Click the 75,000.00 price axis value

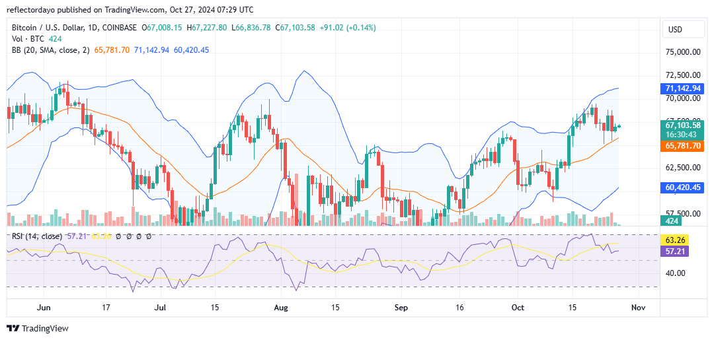click(x=683, y=51)
